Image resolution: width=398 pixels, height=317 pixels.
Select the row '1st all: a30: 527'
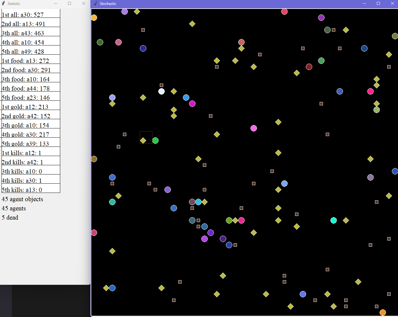coord(31,13)
